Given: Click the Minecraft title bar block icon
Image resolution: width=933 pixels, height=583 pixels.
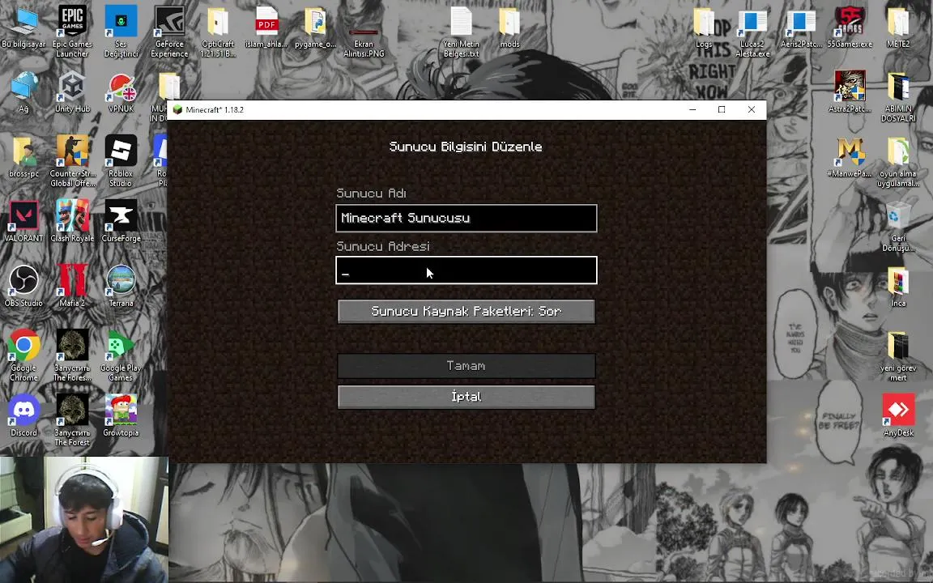Looking at the screenshot, I should pyautogui.click(x=177, y=109).
